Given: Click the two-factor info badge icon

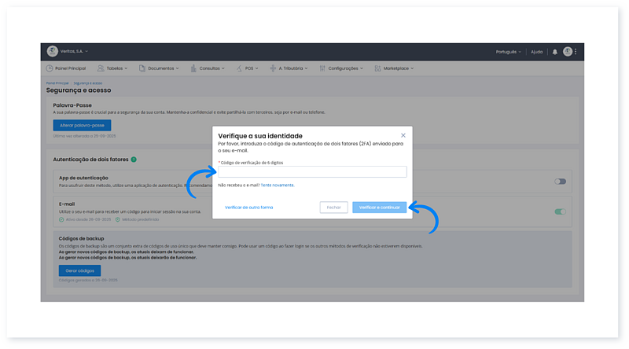Looking at the screenshot, I should (x=134, y=160).
